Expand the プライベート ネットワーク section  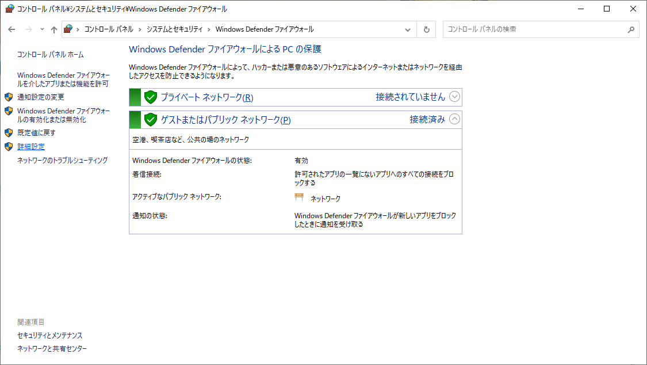pos(454,97)
